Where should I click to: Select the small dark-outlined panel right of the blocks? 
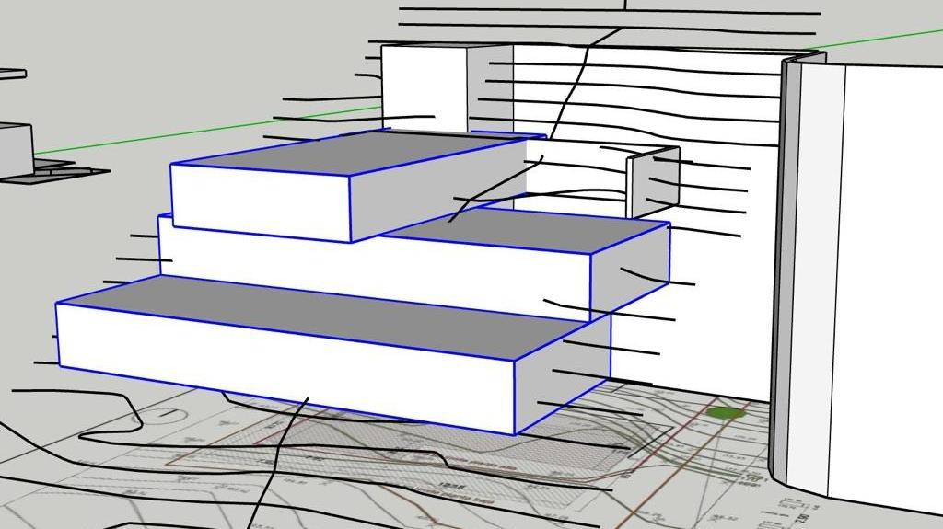pyautogui.click(x=653, y=182)
